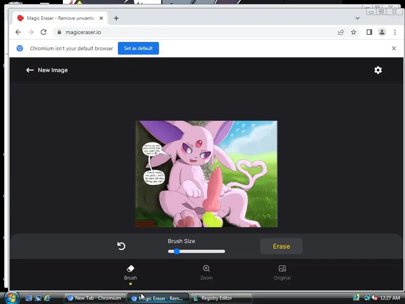Open the taskbar clock showing 12:27 AM
This screenshot has height=304, width=405.
tap(390, 298)
